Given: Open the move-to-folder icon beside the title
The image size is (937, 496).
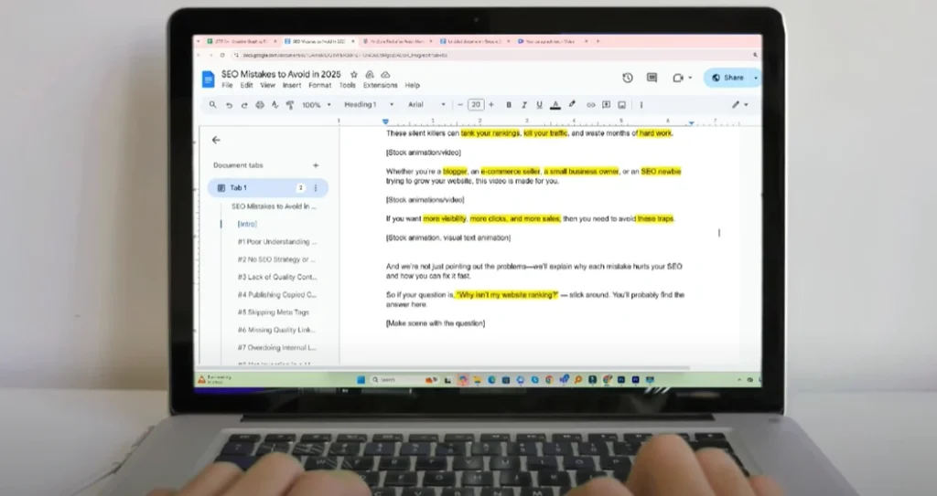Looking at the screenshot, I should 370,74.
